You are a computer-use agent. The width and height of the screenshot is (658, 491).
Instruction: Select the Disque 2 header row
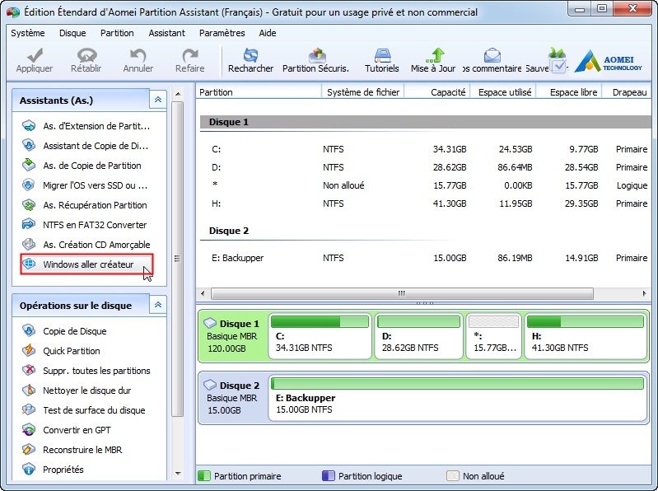[x=425, y=231]
